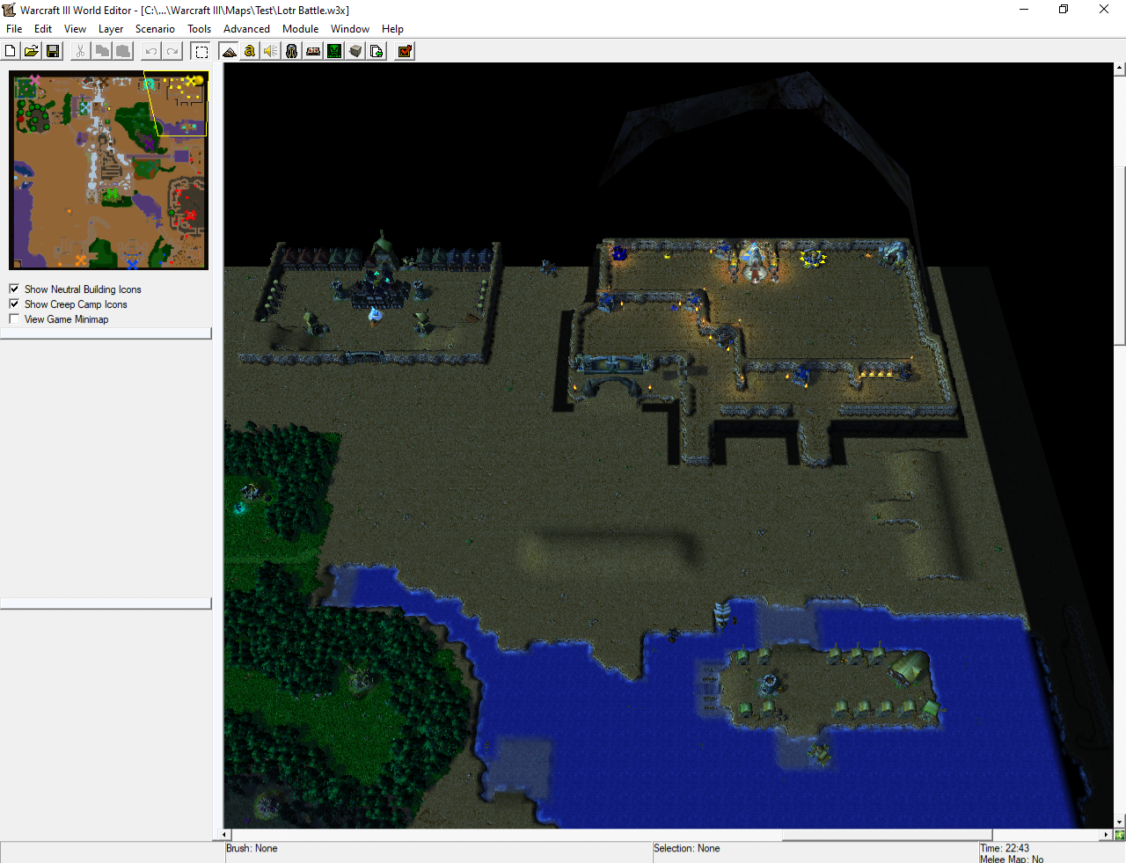Open the Terrain Editor mountain icon
Screen dimensions: 1126x863
click(229, 51)
